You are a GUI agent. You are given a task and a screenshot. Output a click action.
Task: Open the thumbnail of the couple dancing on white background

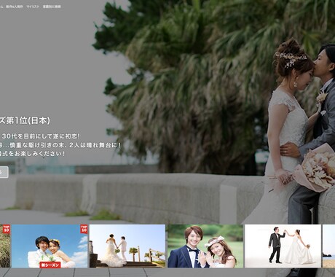tap(283, 246)
